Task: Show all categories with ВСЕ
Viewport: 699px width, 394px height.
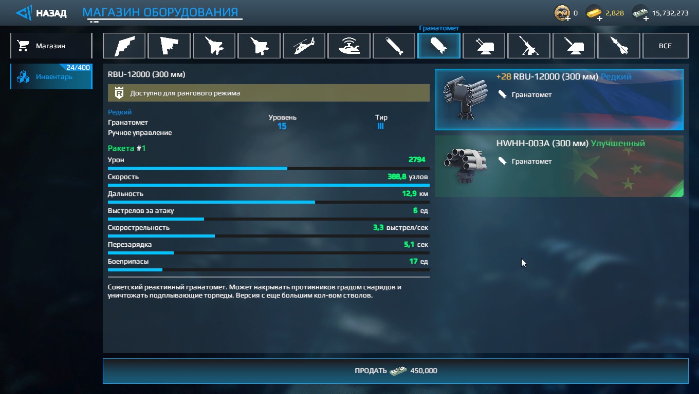Action: [x=665, y=46]
